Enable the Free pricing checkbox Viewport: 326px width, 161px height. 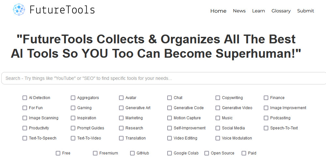(x=58, y=153)
